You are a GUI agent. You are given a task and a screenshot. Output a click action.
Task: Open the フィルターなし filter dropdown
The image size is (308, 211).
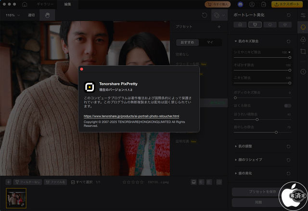[27, 182]
